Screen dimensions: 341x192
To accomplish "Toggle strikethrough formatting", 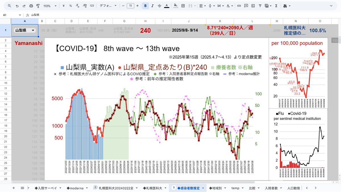I will (x=159, y=6).
